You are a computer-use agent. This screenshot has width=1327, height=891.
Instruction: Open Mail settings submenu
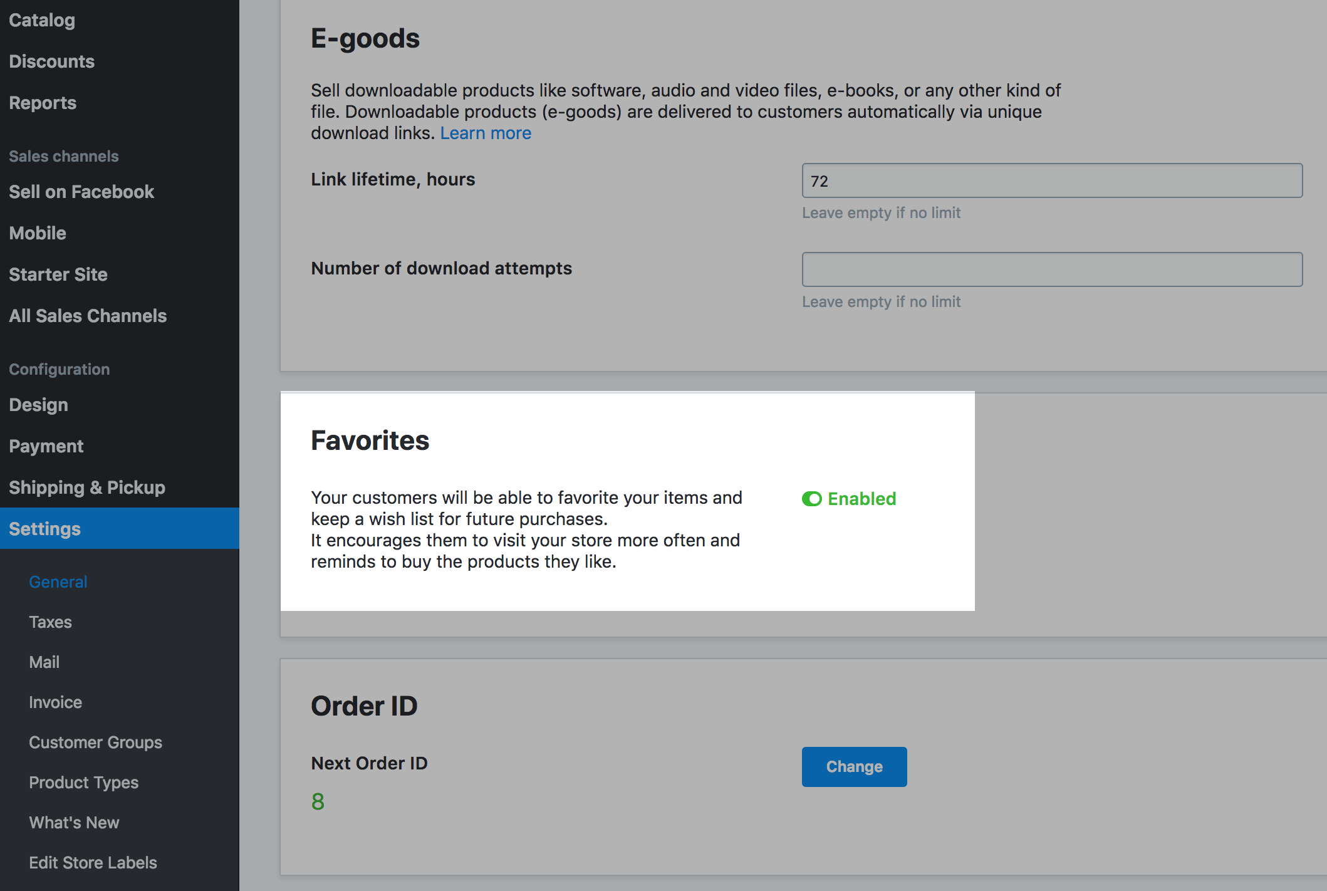click(44, 662)
